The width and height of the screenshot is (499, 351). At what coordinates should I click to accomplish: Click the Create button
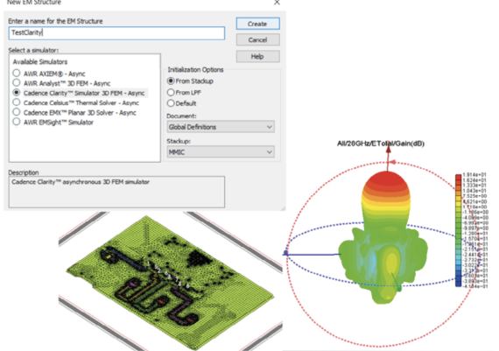click(257, 24)
